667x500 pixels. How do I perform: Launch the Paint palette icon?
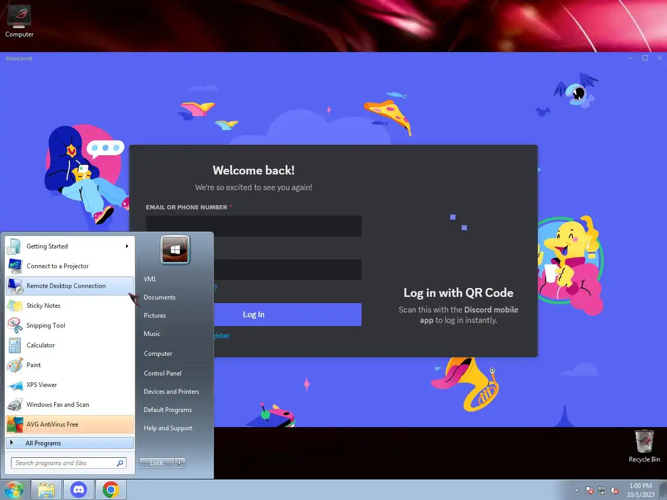[x=15, y=365]
